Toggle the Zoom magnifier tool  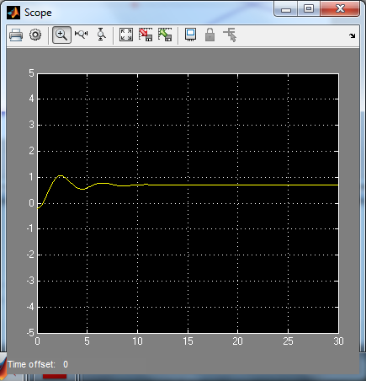coord(61,35)
